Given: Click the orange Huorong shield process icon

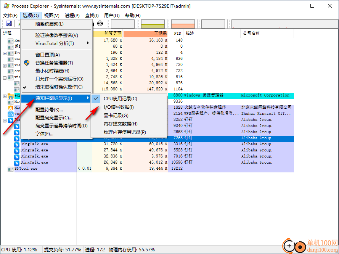Looking at the screenshot, I should tap(11, 108).
